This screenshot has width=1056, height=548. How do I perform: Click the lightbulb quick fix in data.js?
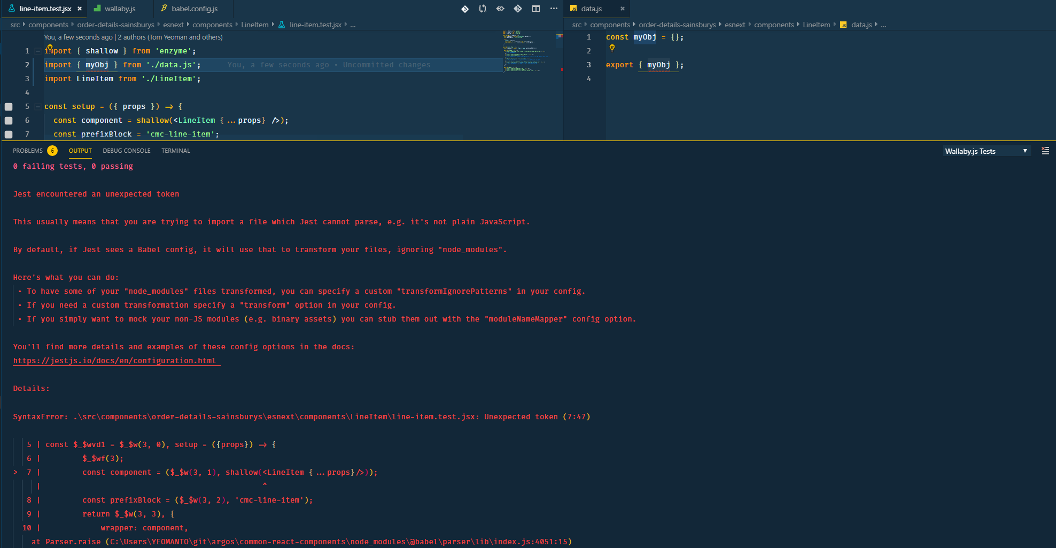(x=612, y=48)
